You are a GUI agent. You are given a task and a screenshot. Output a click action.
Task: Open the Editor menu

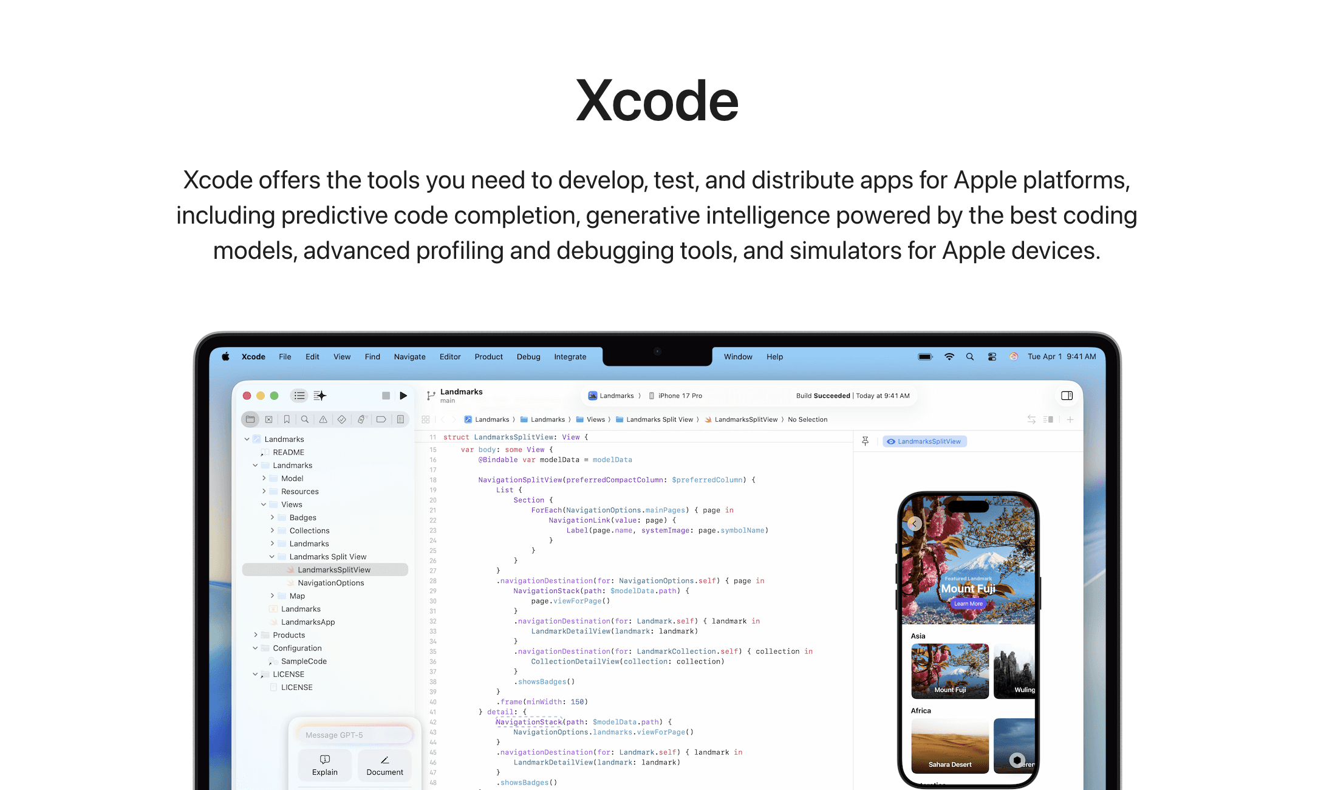click(450, 357)
